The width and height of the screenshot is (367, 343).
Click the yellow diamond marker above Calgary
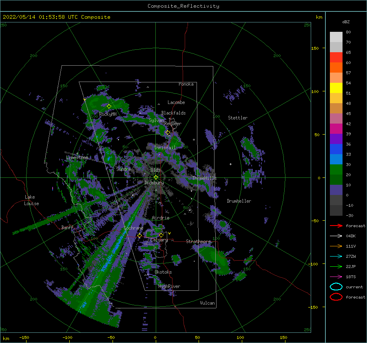point(161,235)
